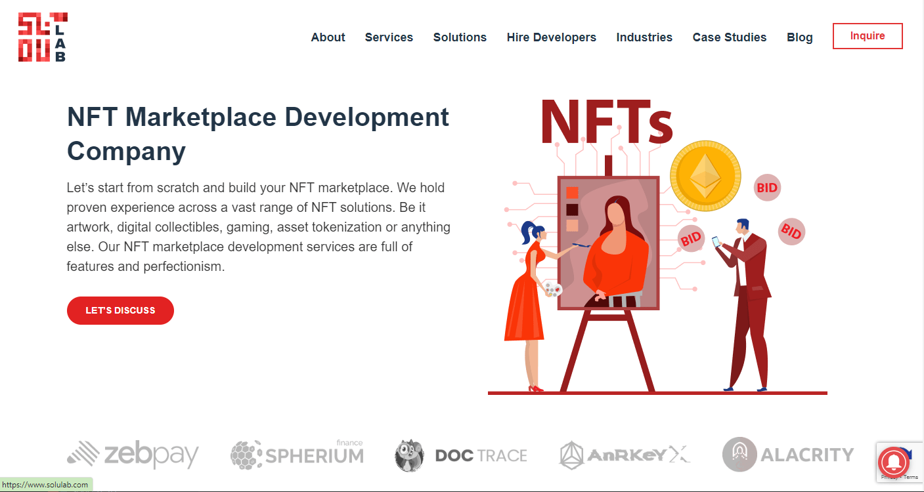Screen dimensions: 924x492
Task: Open the Blog link
Action: pyautogui.click(x=800, y=37)
